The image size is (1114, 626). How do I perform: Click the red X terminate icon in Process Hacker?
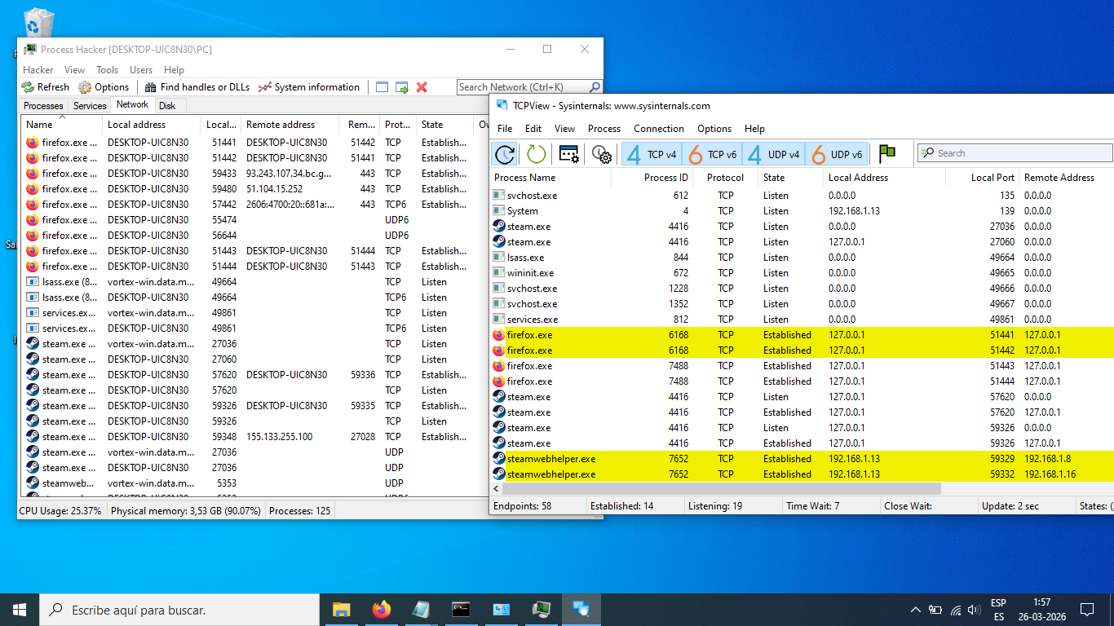pyautogui.click(x=422, y=87)
